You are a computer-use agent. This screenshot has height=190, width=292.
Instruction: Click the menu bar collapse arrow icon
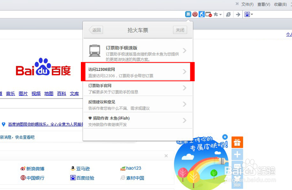(237, 4)
